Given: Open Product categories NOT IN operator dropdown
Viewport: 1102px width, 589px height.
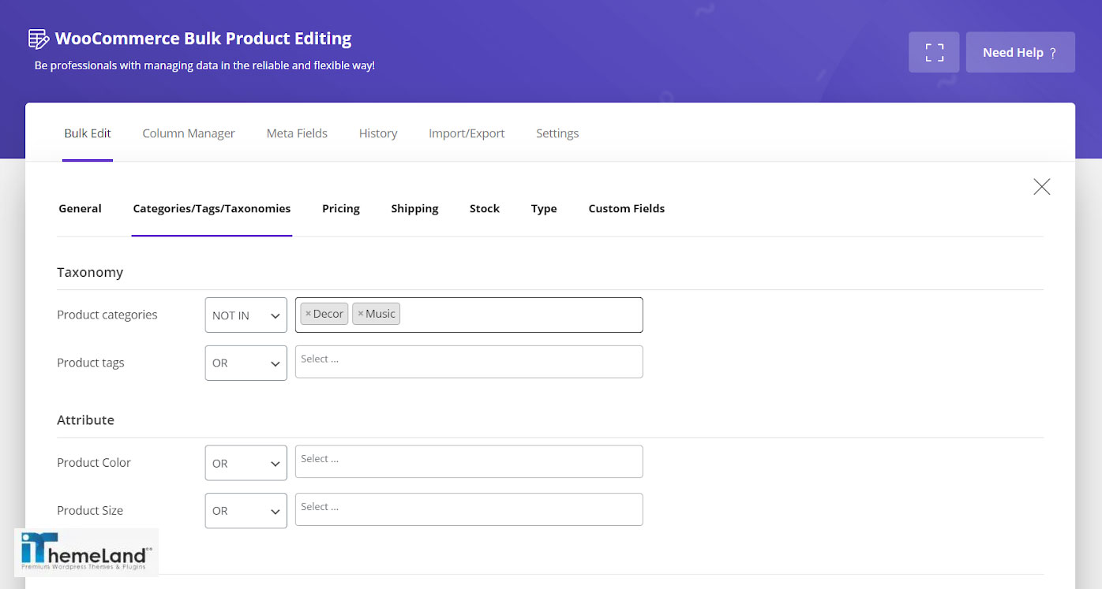Looking at the screenshot, I should click(x=246, y=315).
